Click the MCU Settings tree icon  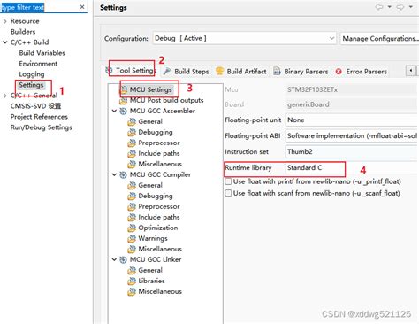point(125,89)
